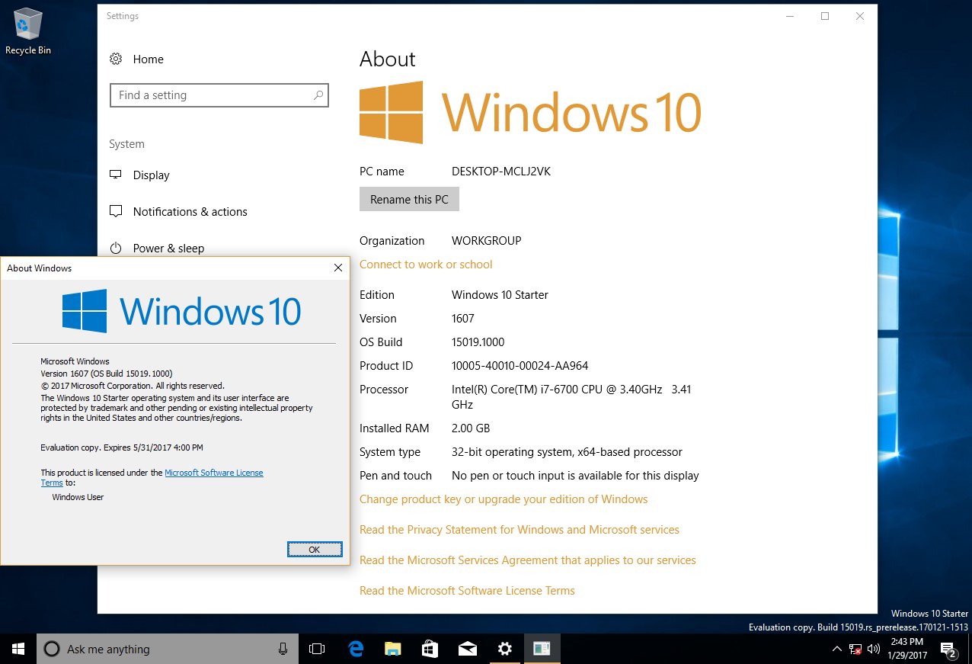The height and width of the screenshot is (664, 972).
Task: Open the Action Center notification icon
Action: coord(948,650)
